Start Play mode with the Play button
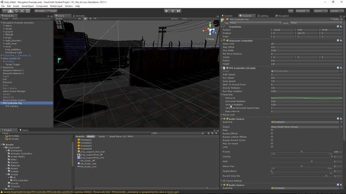Viewport: 346px width, 194px height. pos(167,11)
